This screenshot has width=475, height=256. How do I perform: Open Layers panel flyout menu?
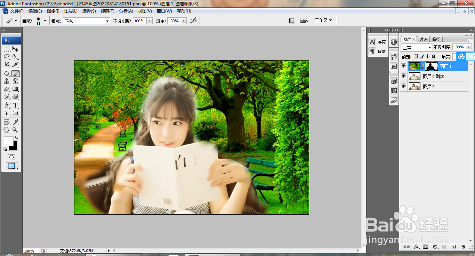coord(470,41)
